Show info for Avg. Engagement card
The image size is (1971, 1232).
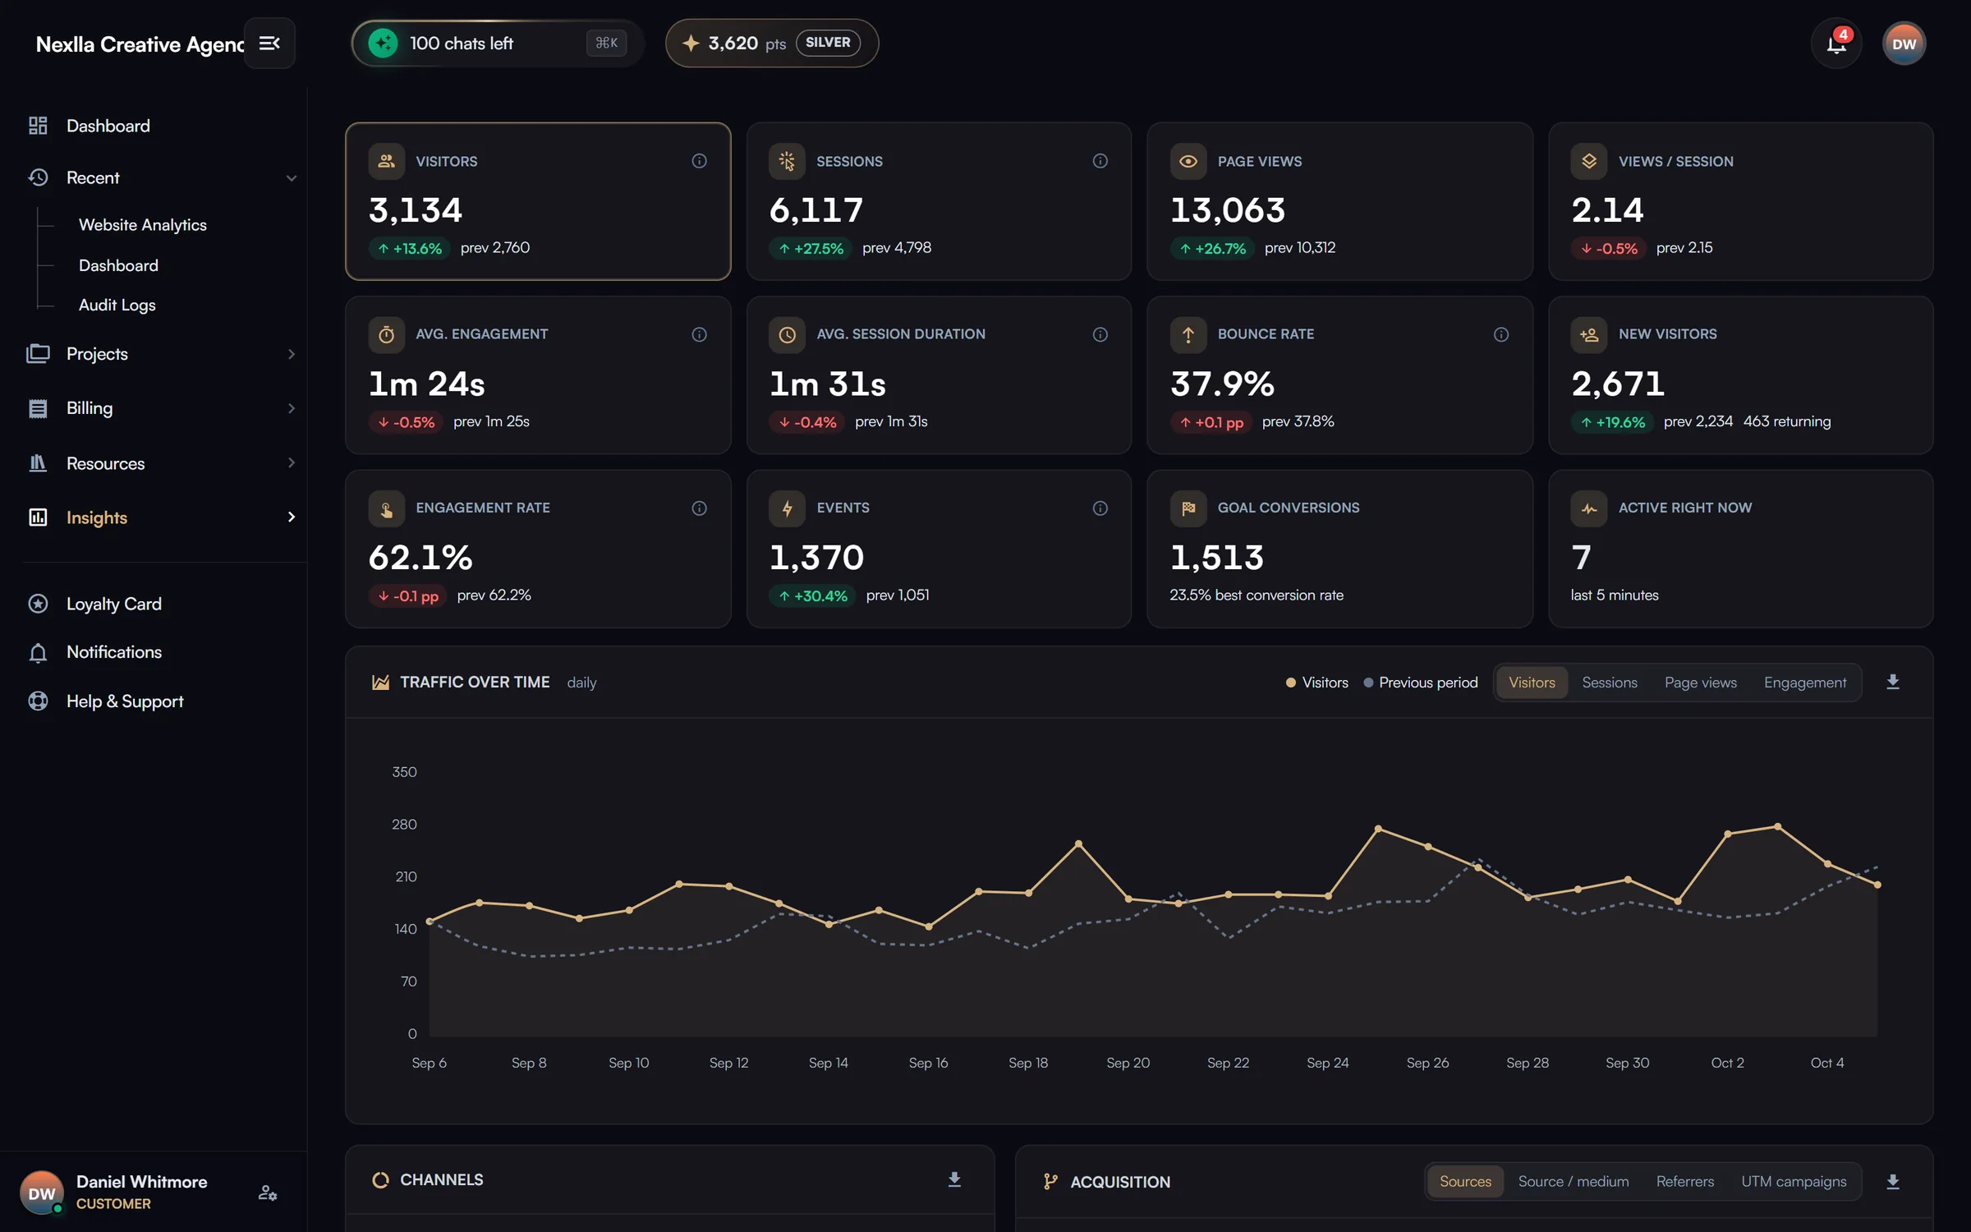(699, 334)
